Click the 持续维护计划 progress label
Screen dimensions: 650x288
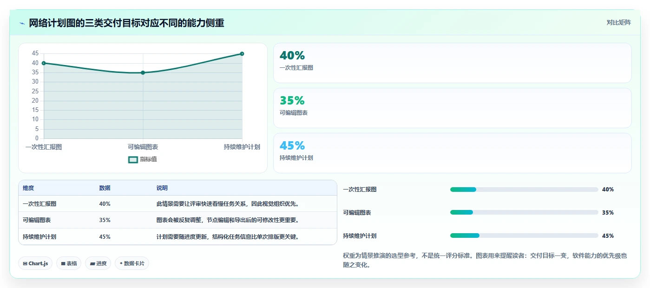(x=360, y=236)
